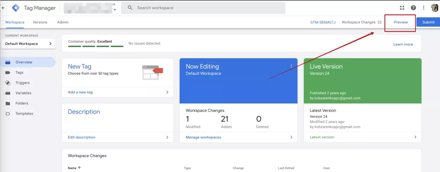The image size is (440, 172).
Task: Click the Triggers icon in sidebar
Action: point(8,83)
